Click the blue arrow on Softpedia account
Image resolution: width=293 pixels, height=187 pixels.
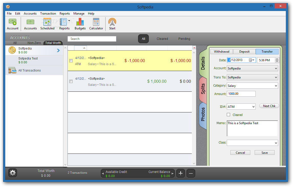click(58, 50)
